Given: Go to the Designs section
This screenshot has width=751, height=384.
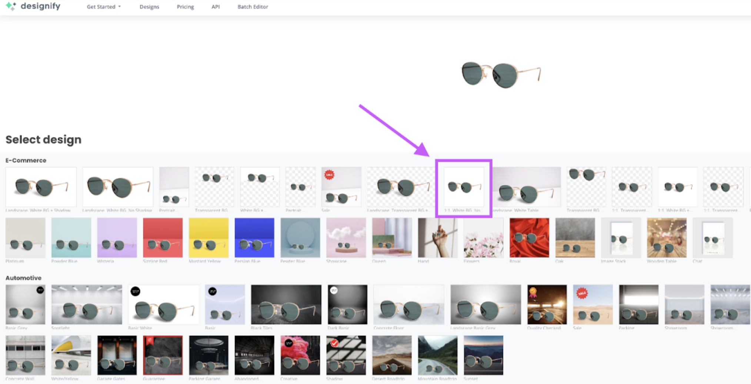Looking at the screenshot, I should 149,7.
